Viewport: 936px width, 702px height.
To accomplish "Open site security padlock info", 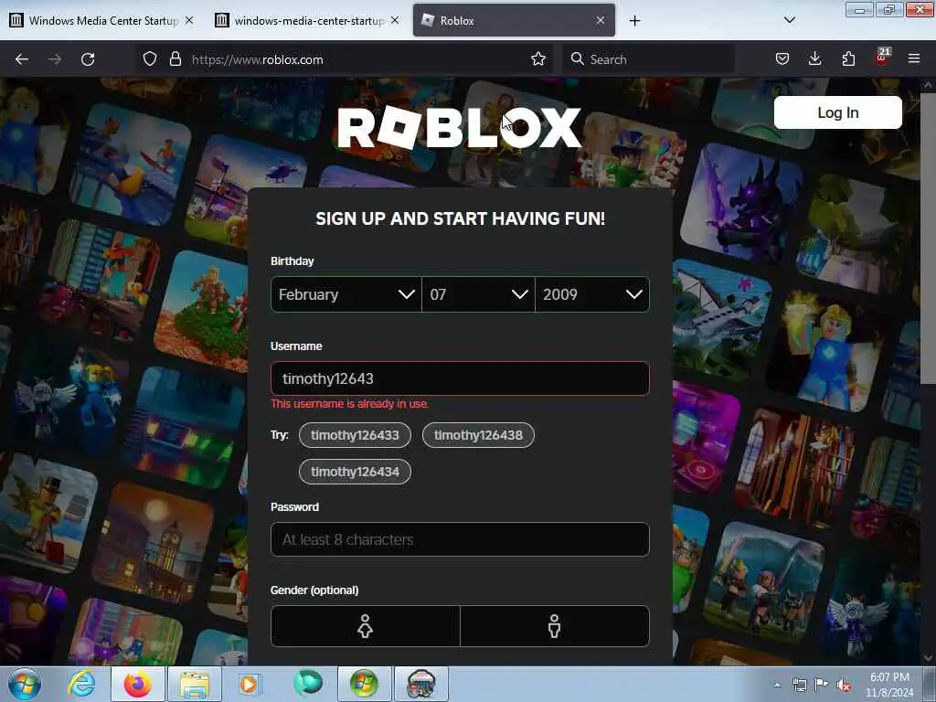I will pos(175,58).
